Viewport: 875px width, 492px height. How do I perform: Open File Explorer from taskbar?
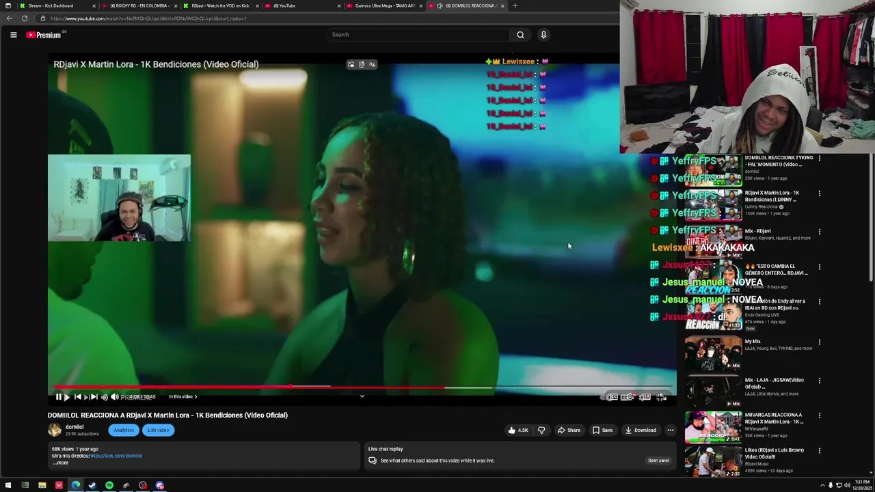[42, 485]
